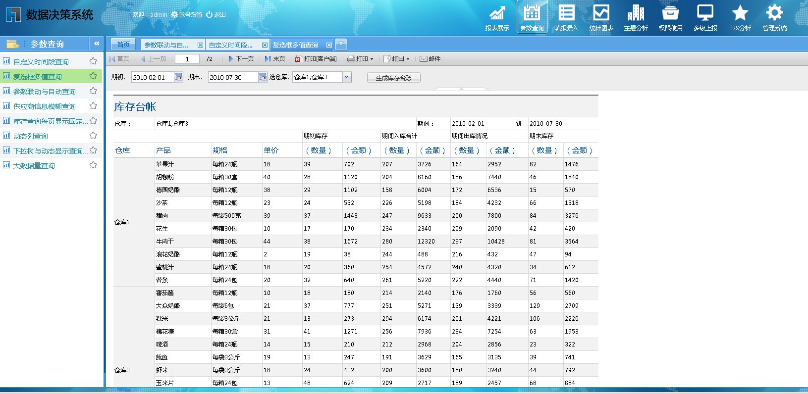
Task: Click 生成库存台账 button
Action: click(x=394, y=78)
